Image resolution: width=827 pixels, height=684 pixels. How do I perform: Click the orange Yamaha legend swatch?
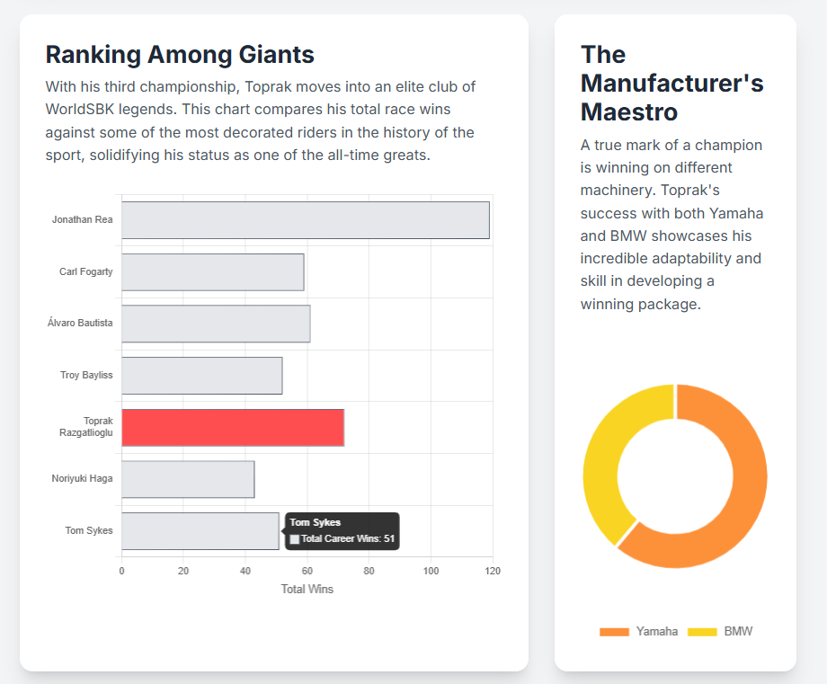[x=614, y=632]
